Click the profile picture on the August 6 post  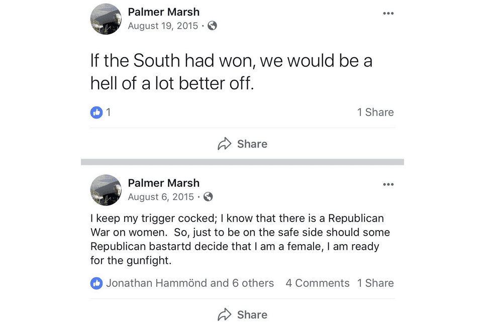(x=106, y=190)
